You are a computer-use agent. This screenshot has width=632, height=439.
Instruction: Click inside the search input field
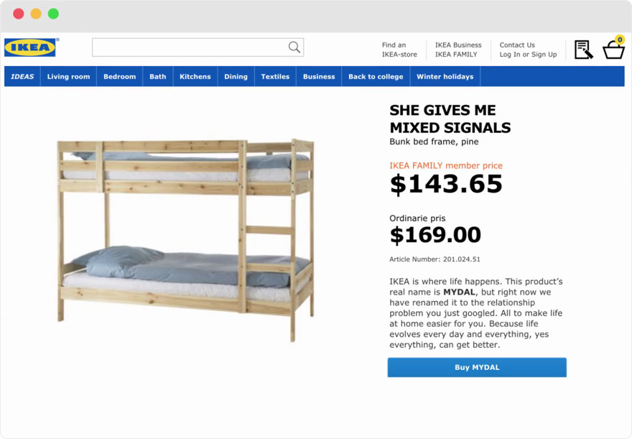(x=188, y=47)
